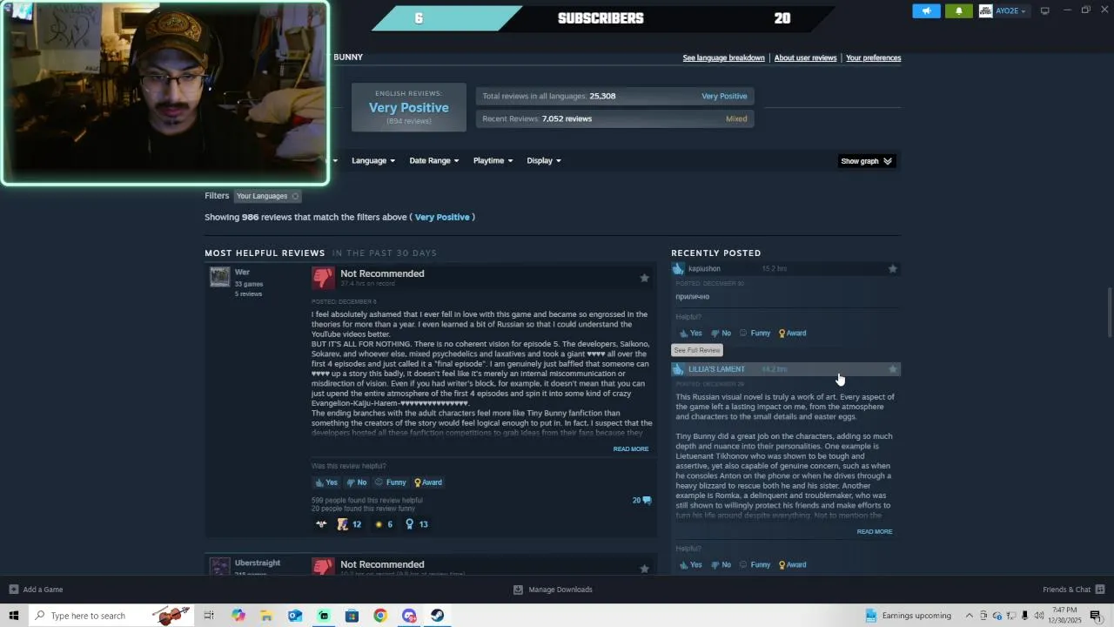The image size is (1114, 627).
Task: Open Steam announcements megaphone button
Action: (x=926, y=11)
